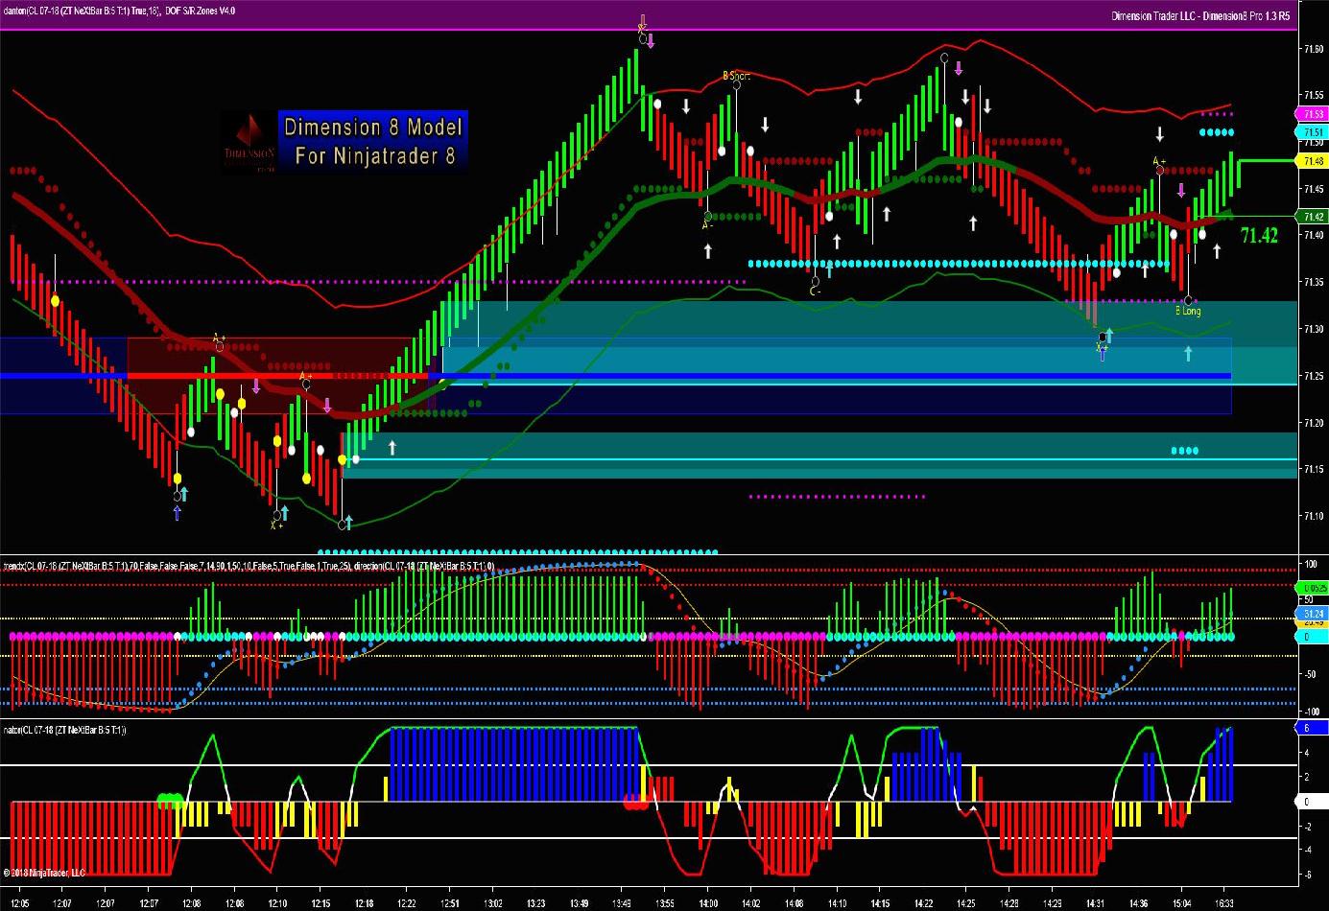The image size is (1329, 911).
Task: Click the cyan 71.51 price marker
Action: click(1313, 132)
